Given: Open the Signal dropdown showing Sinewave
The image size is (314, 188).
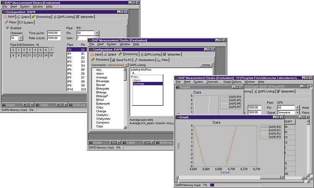Looking at the screenshot, I should point(298,112).
